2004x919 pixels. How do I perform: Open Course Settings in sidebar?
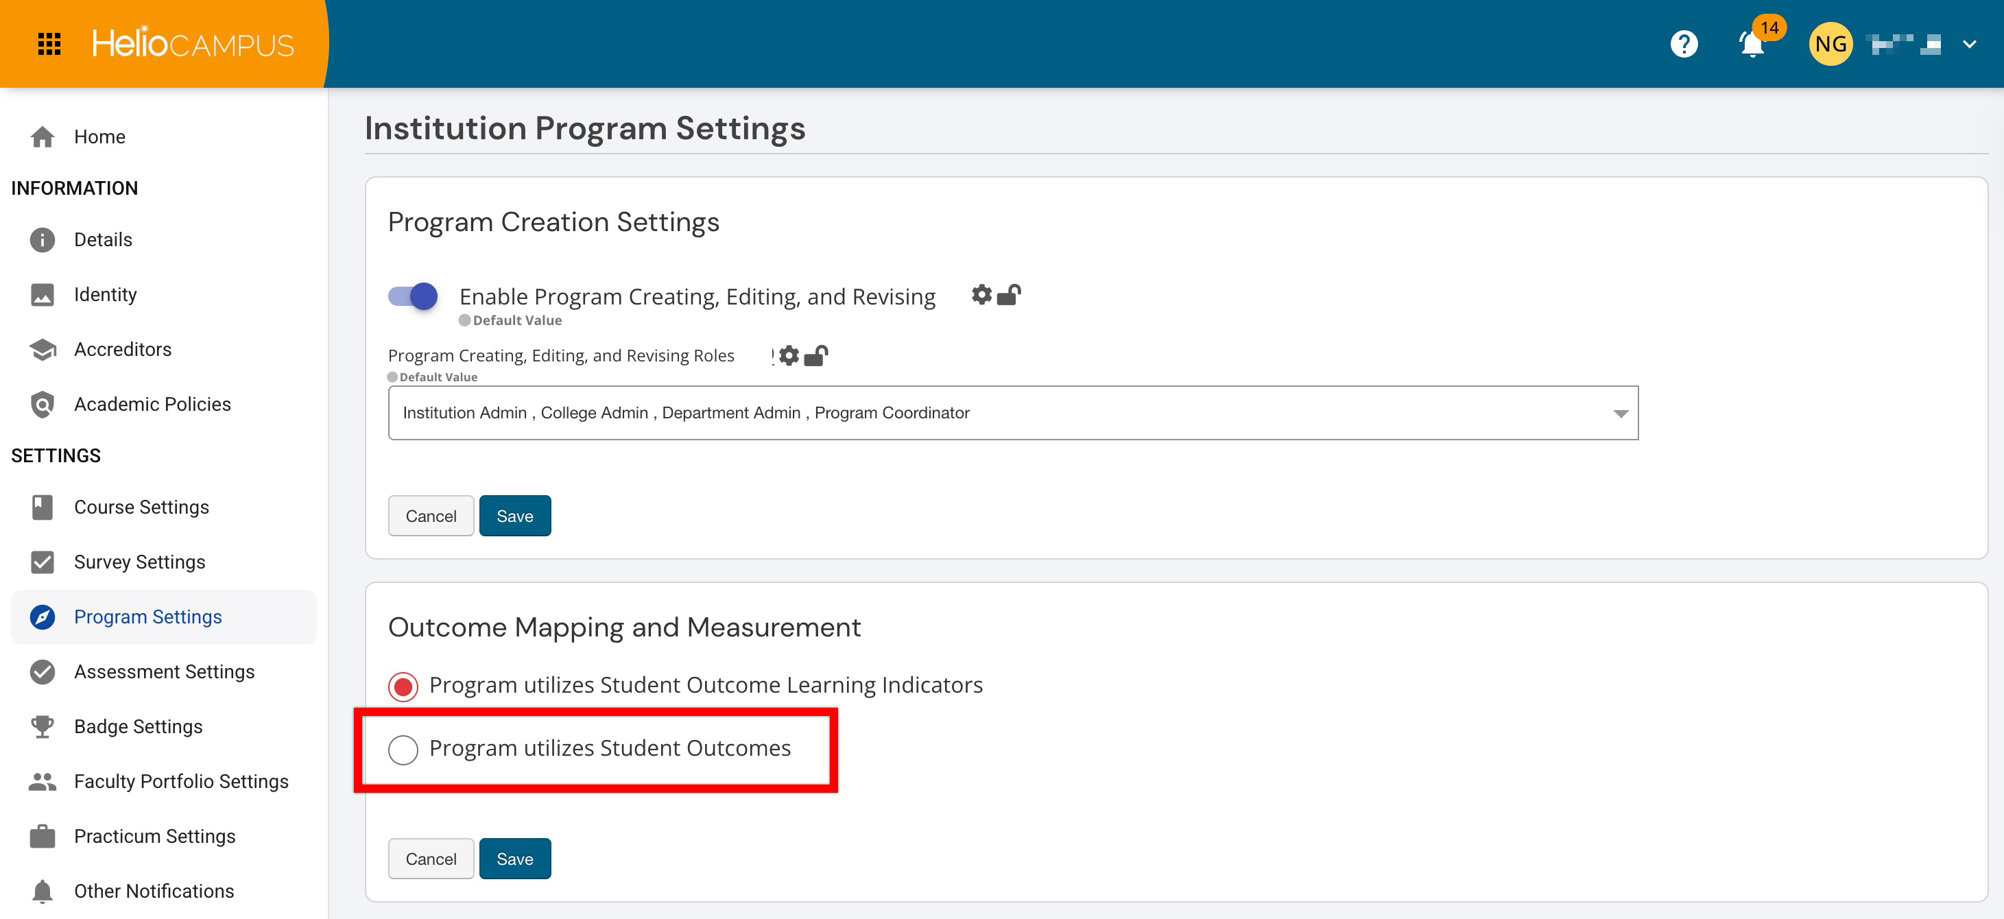click(141, 508)
